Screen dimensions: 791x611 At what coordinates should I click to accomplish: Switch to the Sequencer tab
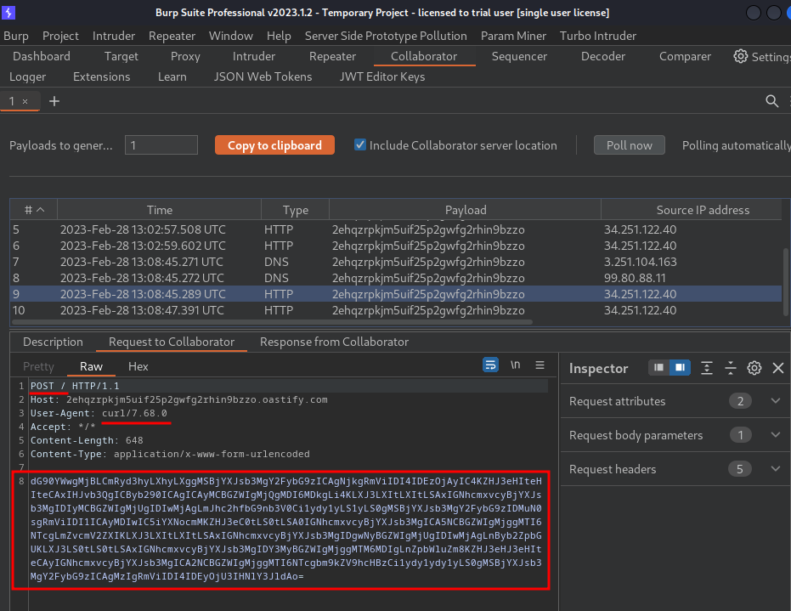pyautogui.click(x=519, y=56)
